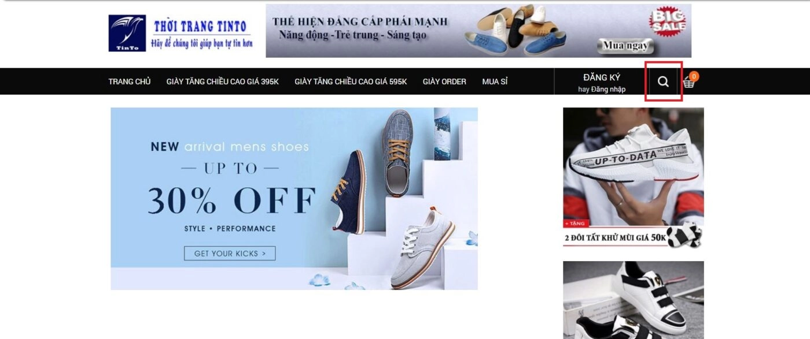The image size is (810, 339).
Task: Open the shopping basket cart icon
Action: click(688, 83)
